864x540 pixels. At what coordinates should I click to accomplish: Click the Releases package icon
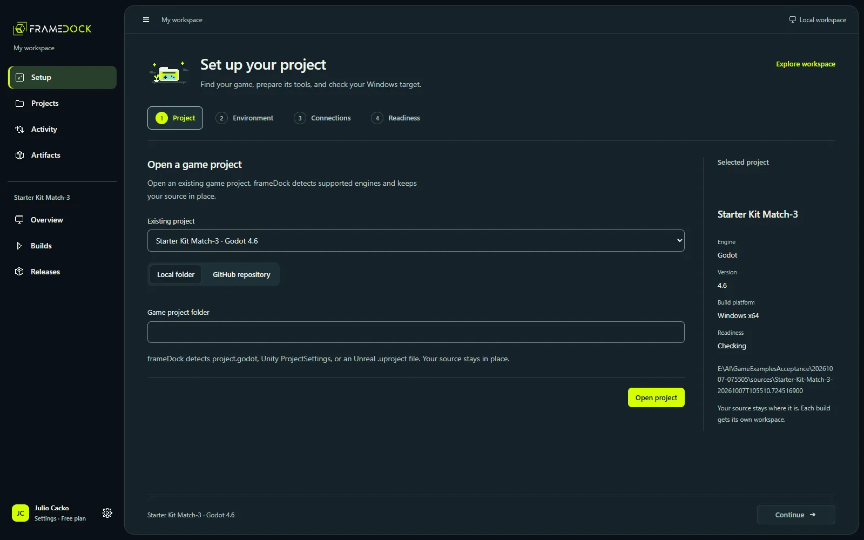point(19,272)
